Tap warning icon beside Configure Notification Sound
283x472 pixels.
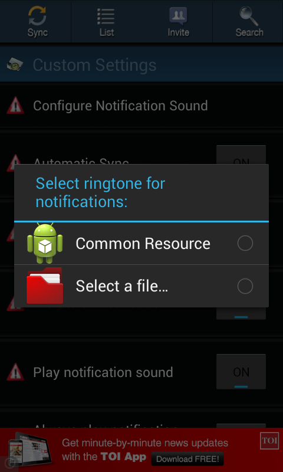15,106
